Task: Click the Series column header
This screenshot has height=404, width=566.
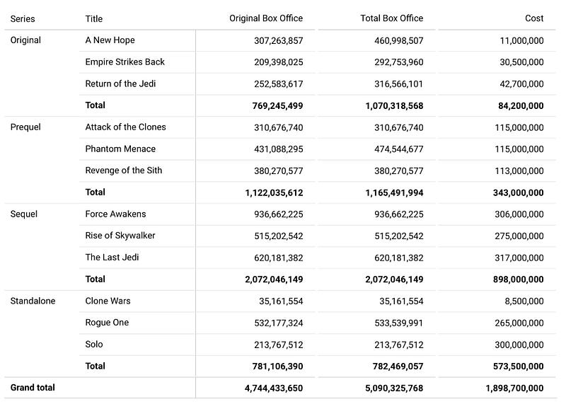Action: click(x=23, y=18)
